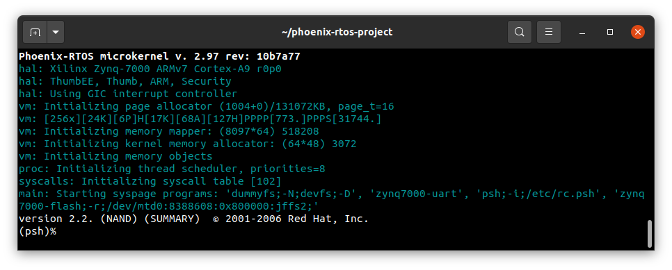Click the Xilinx Zynq-7000 hal line
Viewport: 672px width, 270px height.
(150, 69)
